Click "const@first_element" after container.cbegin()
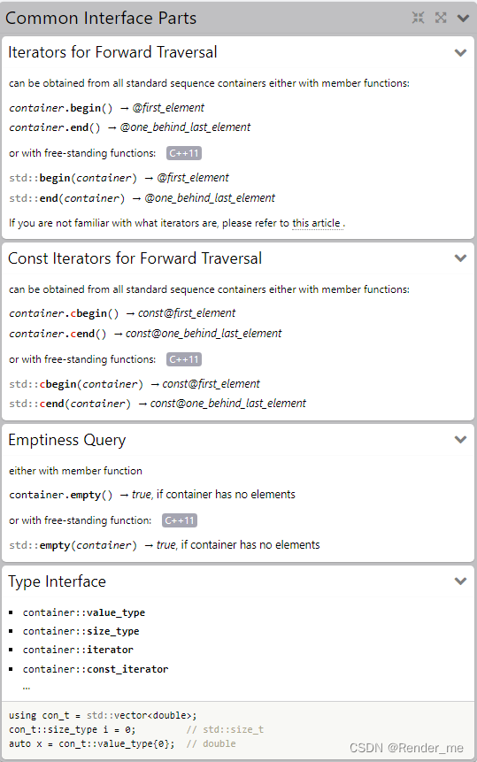This screenshot has height=762, width=477. tap(187, 313)
